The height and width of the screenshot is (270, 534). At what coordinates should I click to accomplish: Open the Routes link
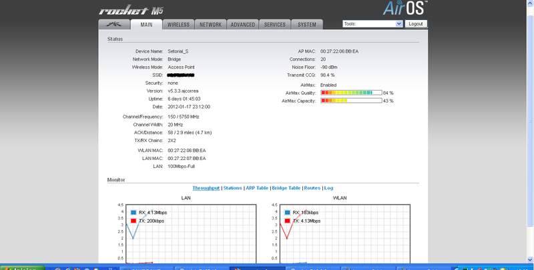pyautogui.click(x=312, y=188)
